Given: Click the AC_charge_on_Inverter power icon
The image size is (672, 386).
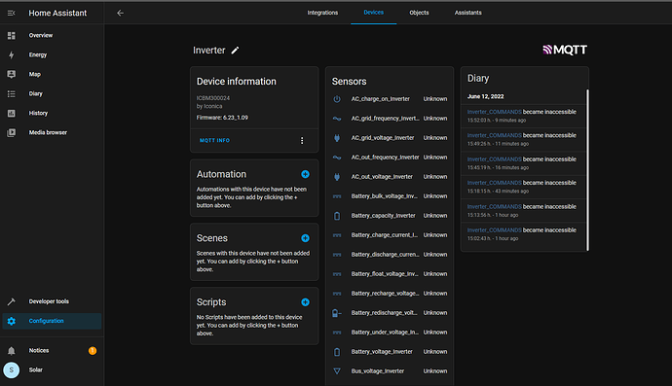Looking at the screenshot, I should [x=337, y=99].
